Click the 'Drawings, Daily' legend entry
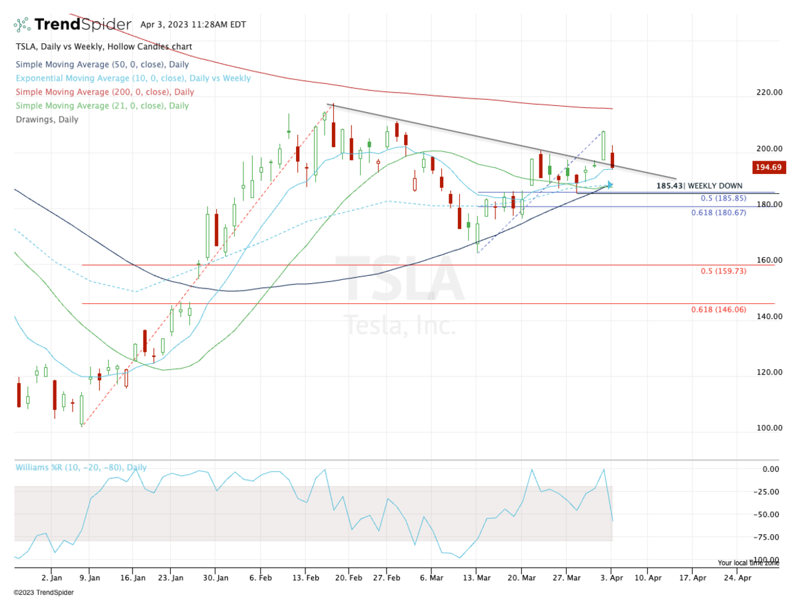This screenshot has height=599, width=800. click(x=47, y=119)
